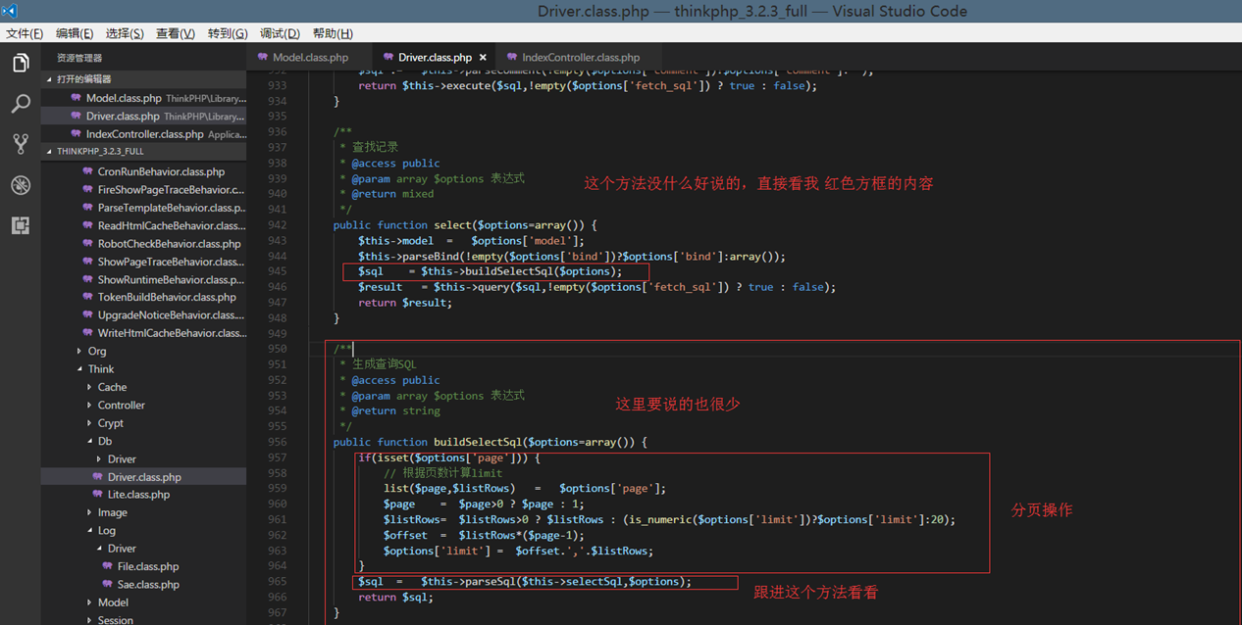Open UpgradeNoticeBehavior.class file
The height and width of the screenshot is (625, 1242).
click(171, 315)
